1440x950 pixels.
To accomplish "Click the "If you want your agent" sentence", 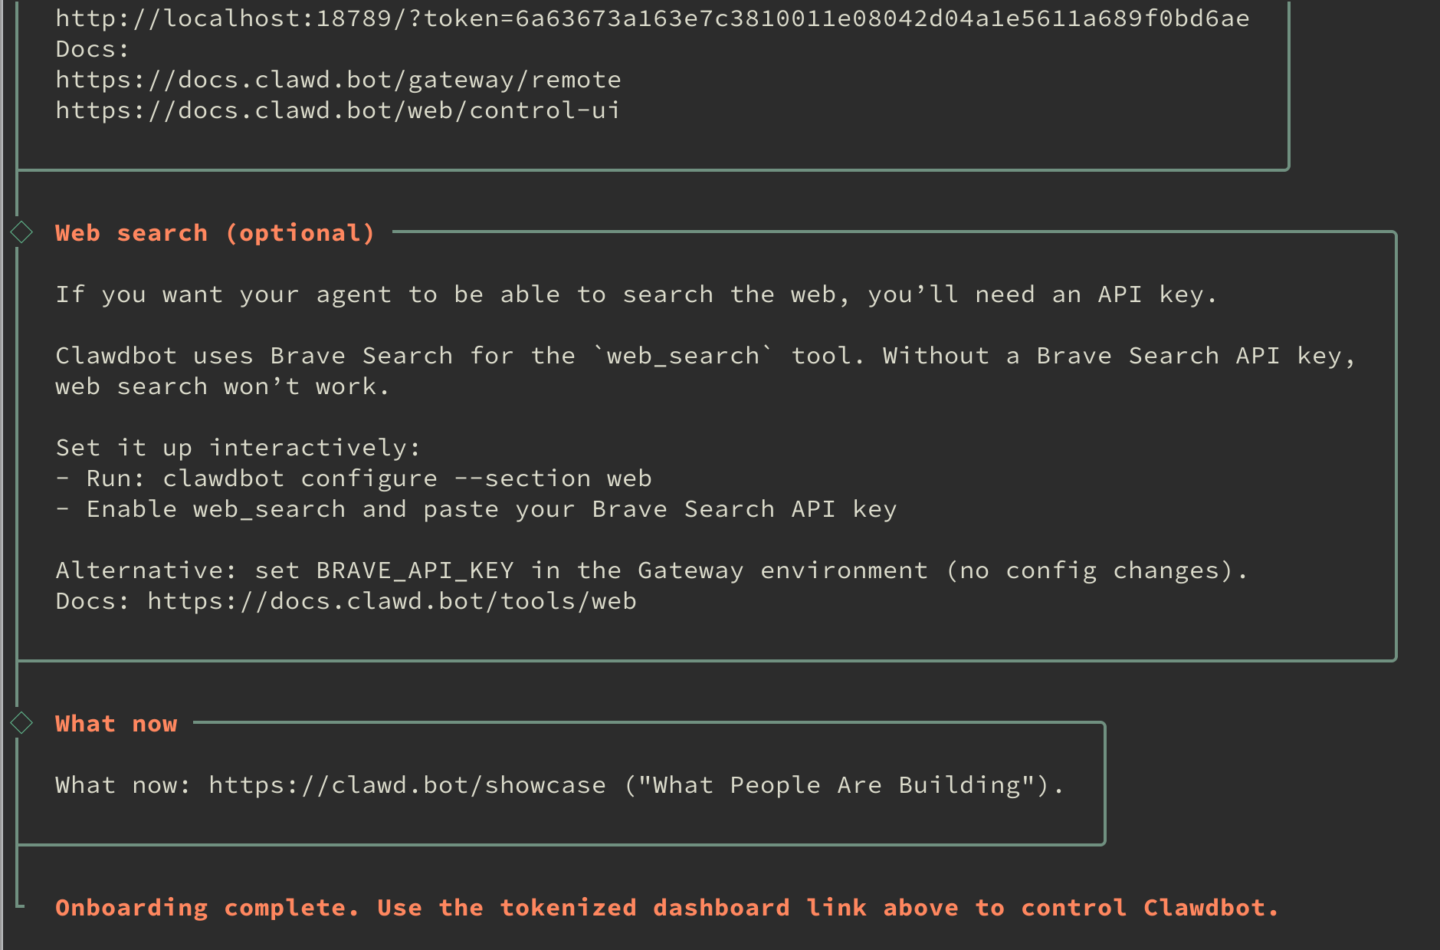I will [635, 294].
